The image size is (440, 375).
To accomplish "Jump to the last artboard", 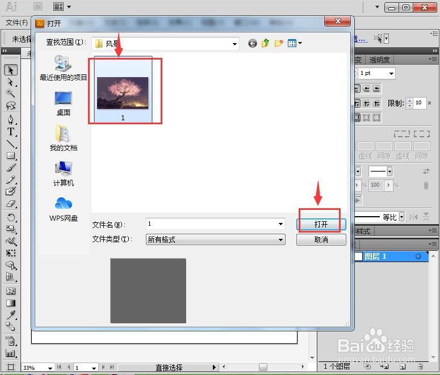I will tap(112, 367).
